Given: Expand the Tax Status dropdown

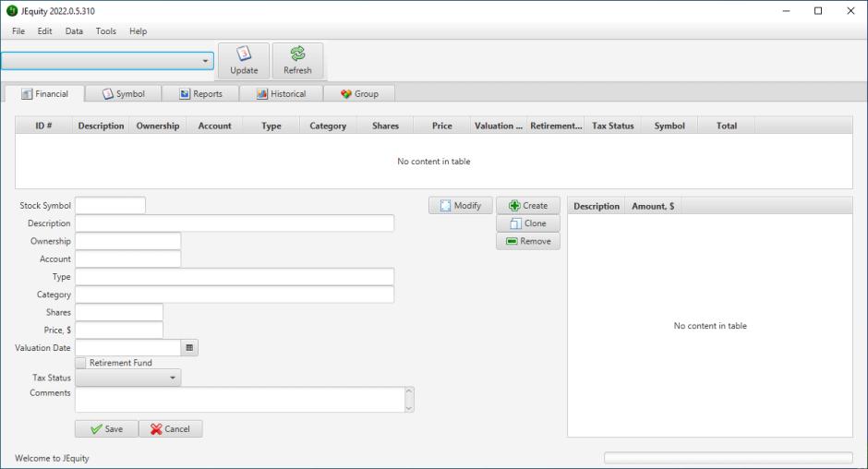Looking at the screenshot, I should (x=128, y=378).
